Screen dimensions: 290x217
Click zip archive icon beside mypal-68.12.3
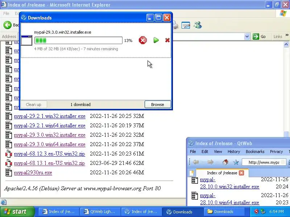tap(8, 154)
